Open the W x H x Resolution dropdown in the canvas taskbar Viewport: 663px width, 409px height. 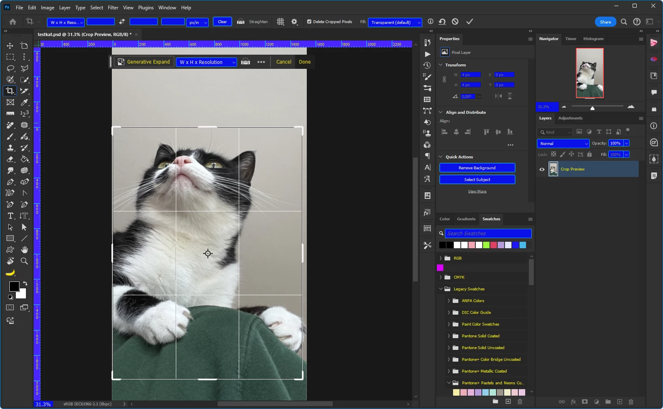coord(206,62)
